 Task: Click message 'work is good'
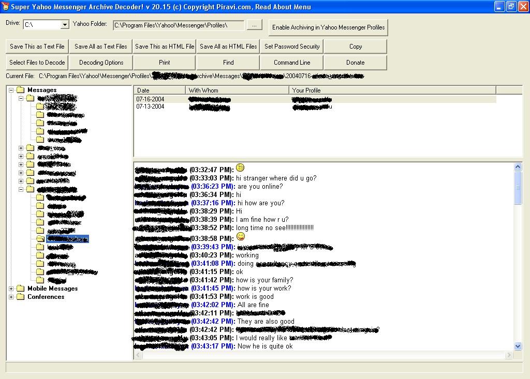255,297
